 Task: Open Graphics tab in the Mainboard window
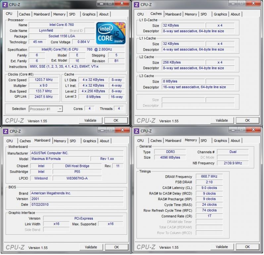click(x=89, y=141)
